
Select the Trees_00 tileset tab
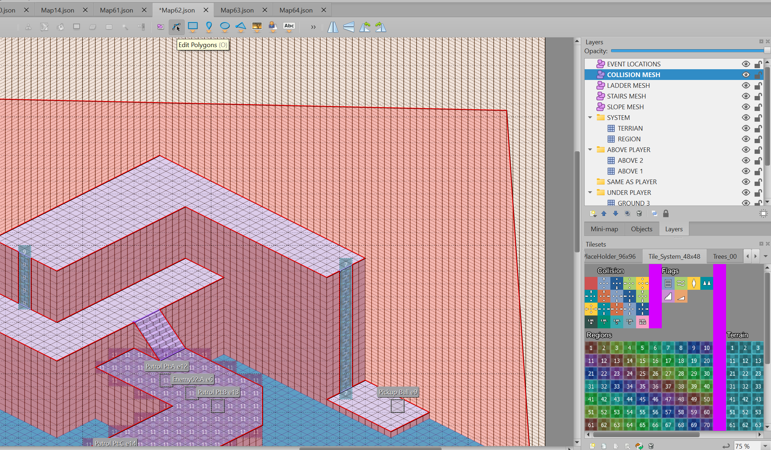[x=725, y=256]
